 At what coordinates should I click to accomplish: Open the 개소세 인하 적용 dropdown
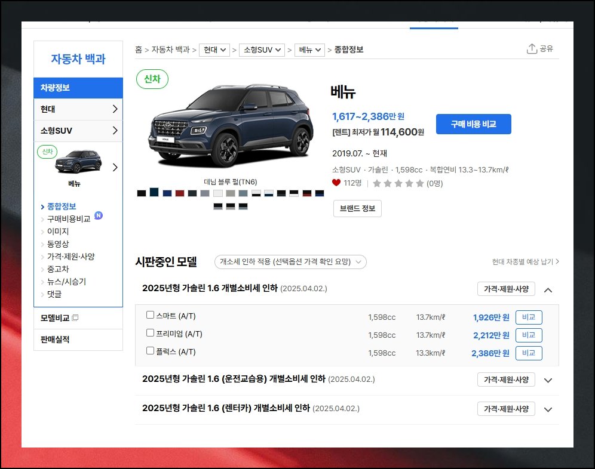tap(290, 262)
